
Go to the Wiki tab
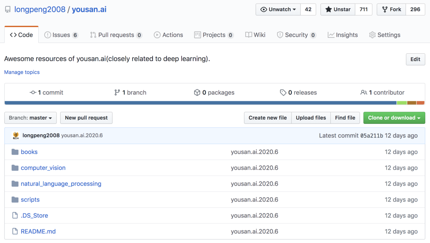point(255,35)
